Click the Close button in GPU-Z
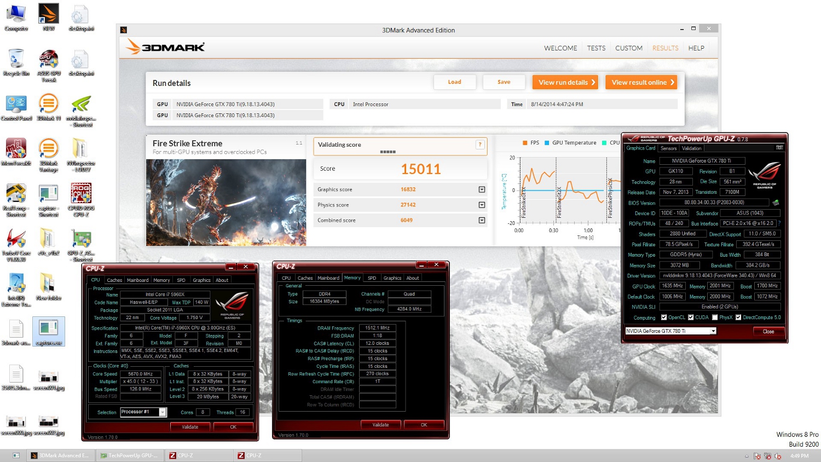 pyautogui.click(x=768, y=331)
